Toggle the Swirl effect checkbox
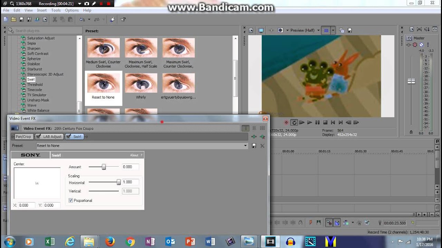 (68, 136)
